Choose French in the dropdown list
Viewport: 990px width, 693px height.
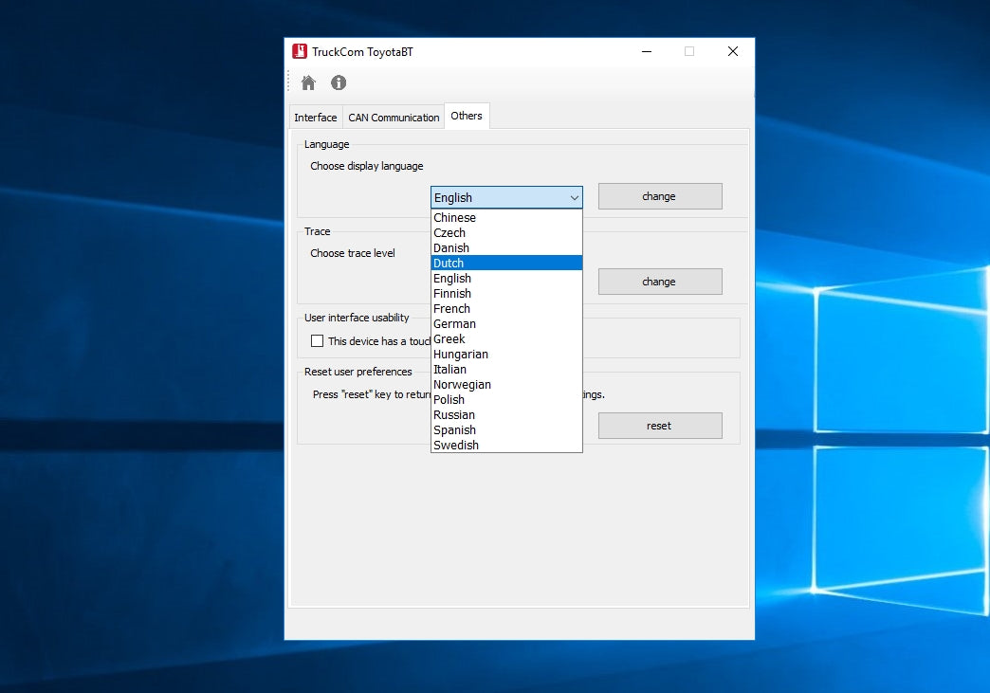[x=506, y=309]
